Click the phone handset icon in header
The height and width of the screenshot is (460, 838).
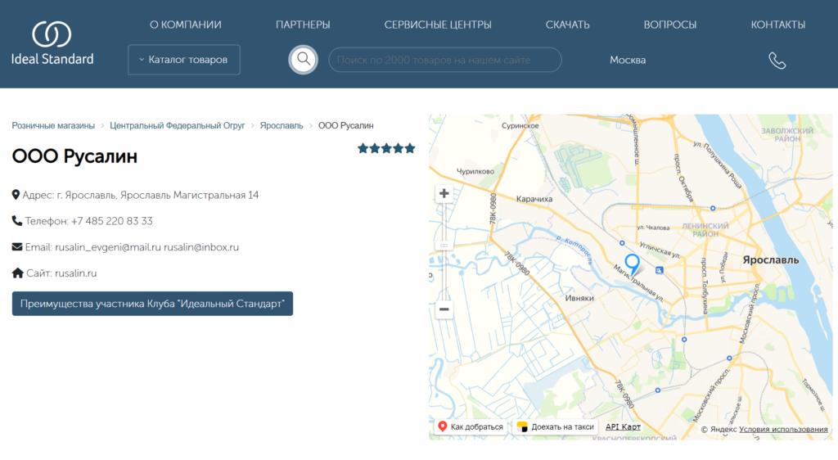pyautogui.click(x=777, y=61)
